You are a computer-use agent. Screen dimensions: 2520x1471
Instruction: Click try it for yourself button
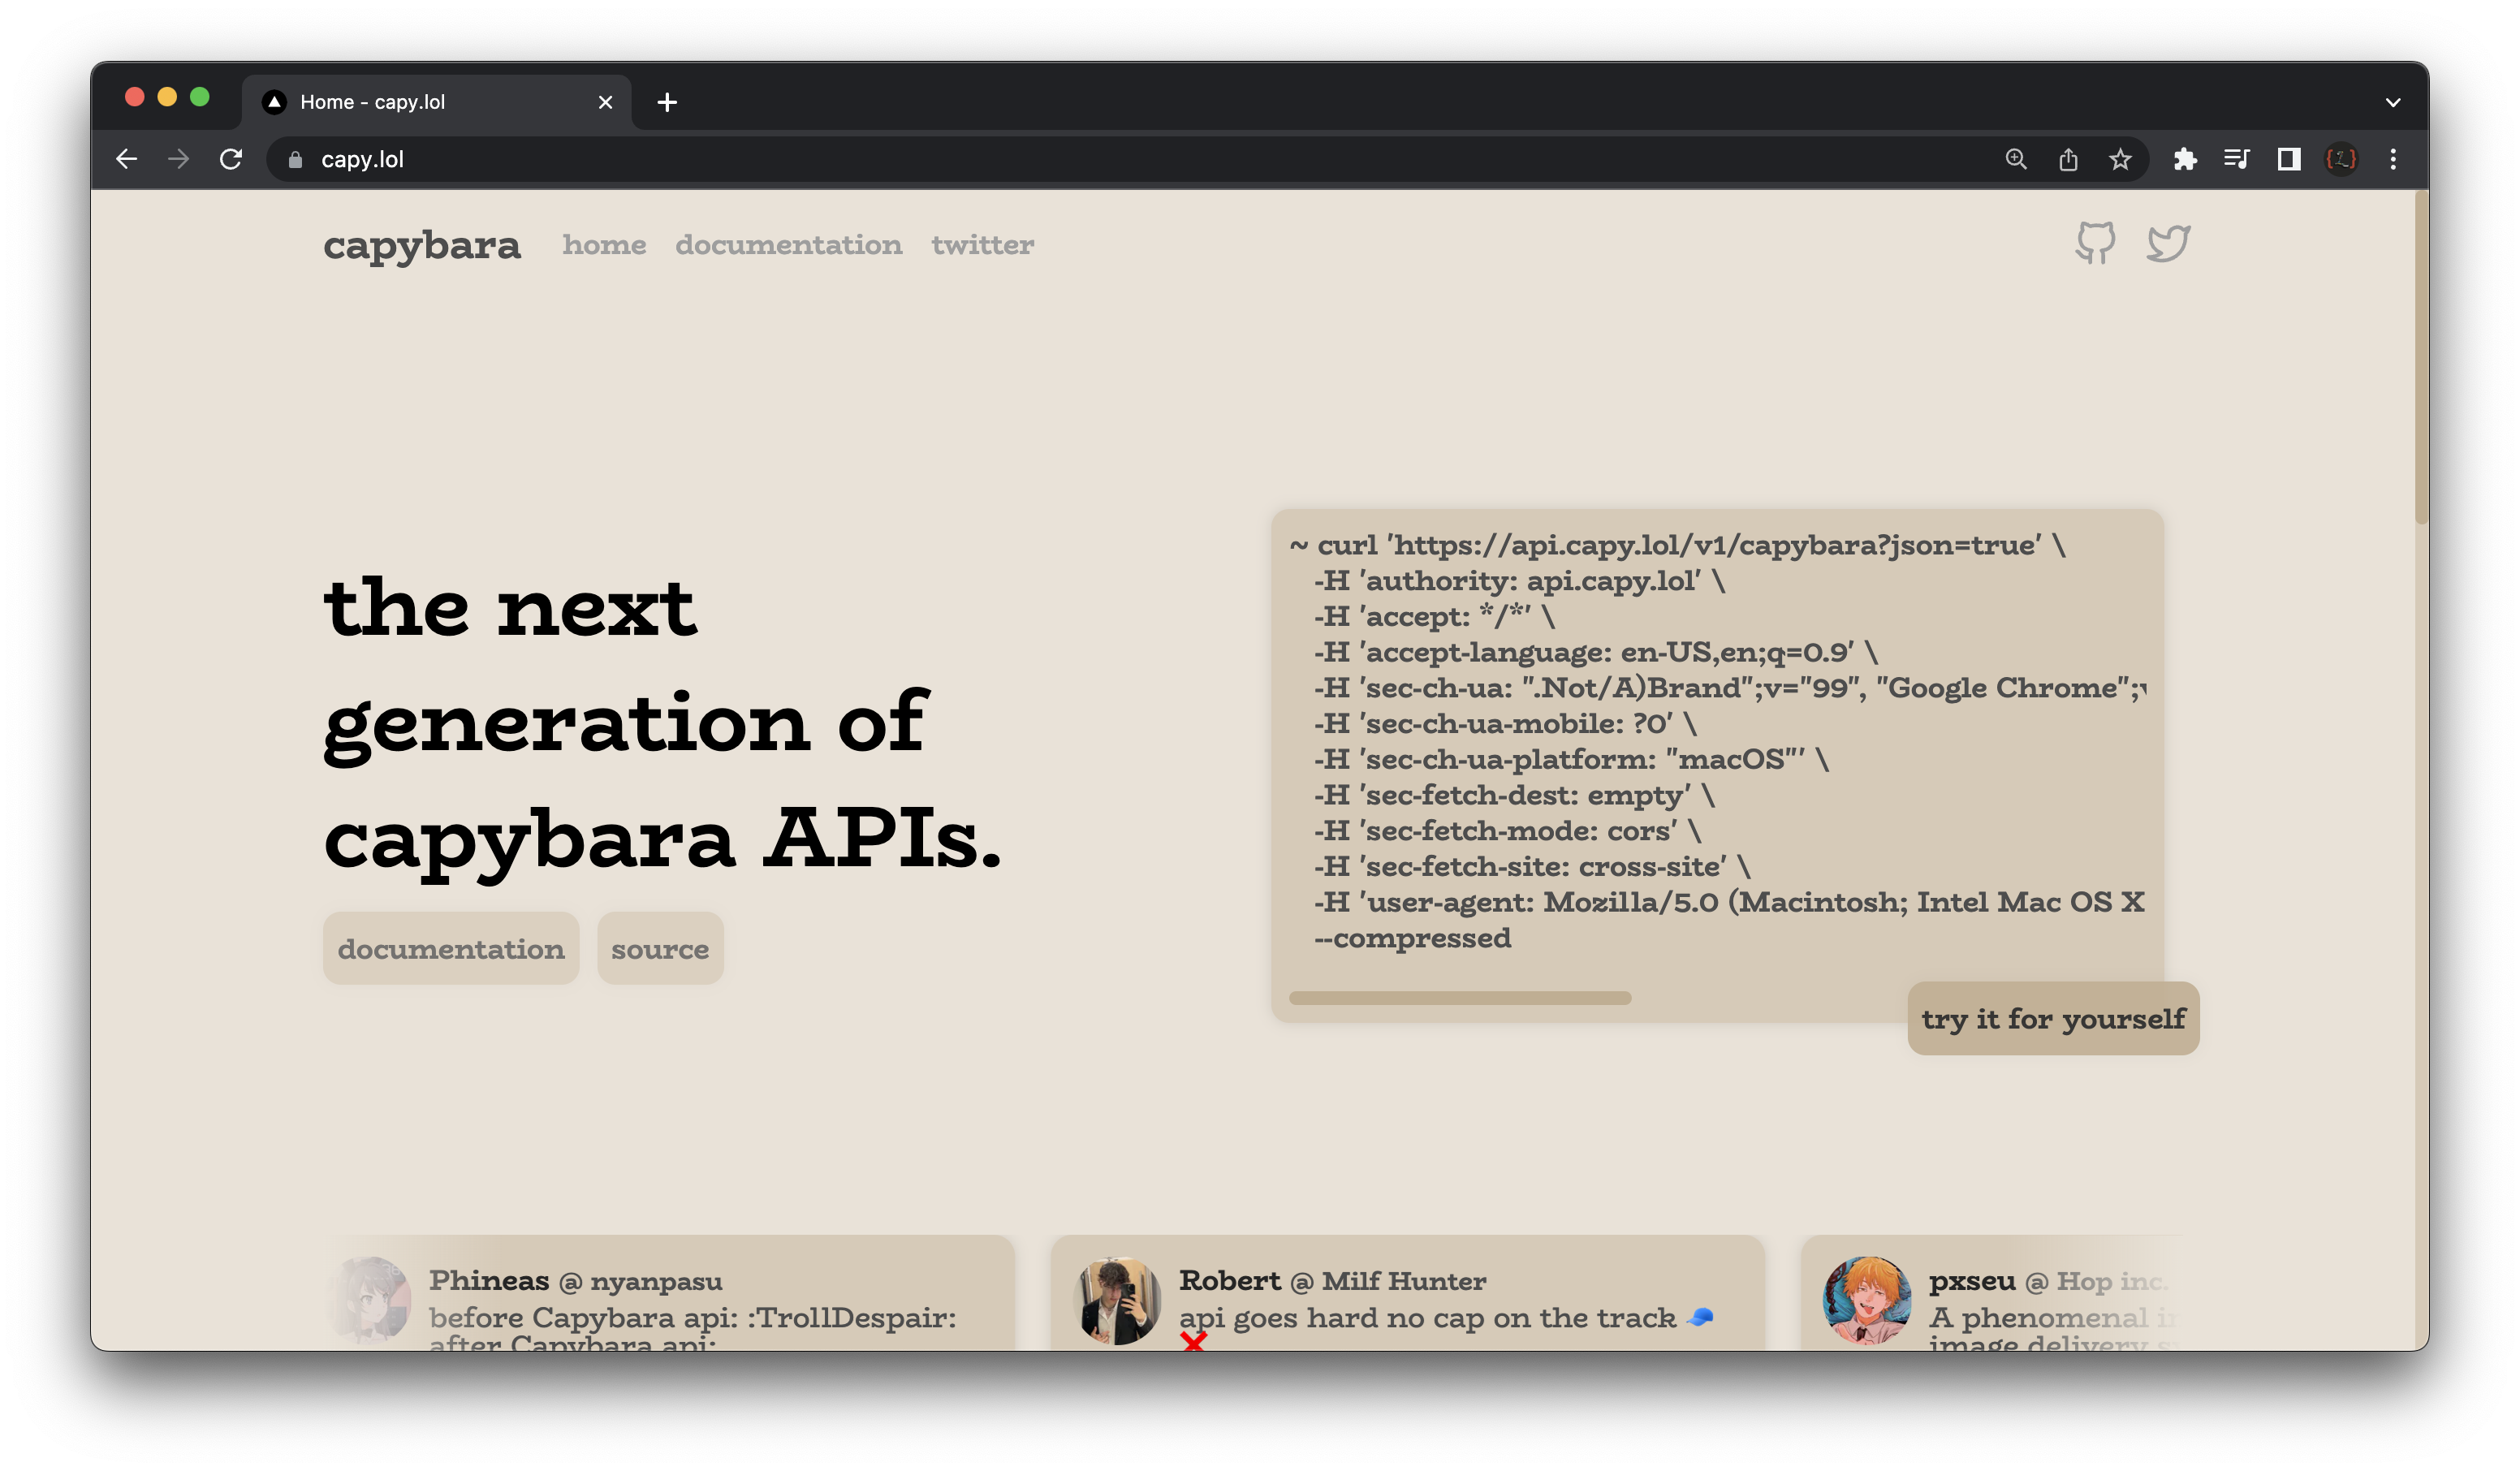click(x=2053, y=1018)
